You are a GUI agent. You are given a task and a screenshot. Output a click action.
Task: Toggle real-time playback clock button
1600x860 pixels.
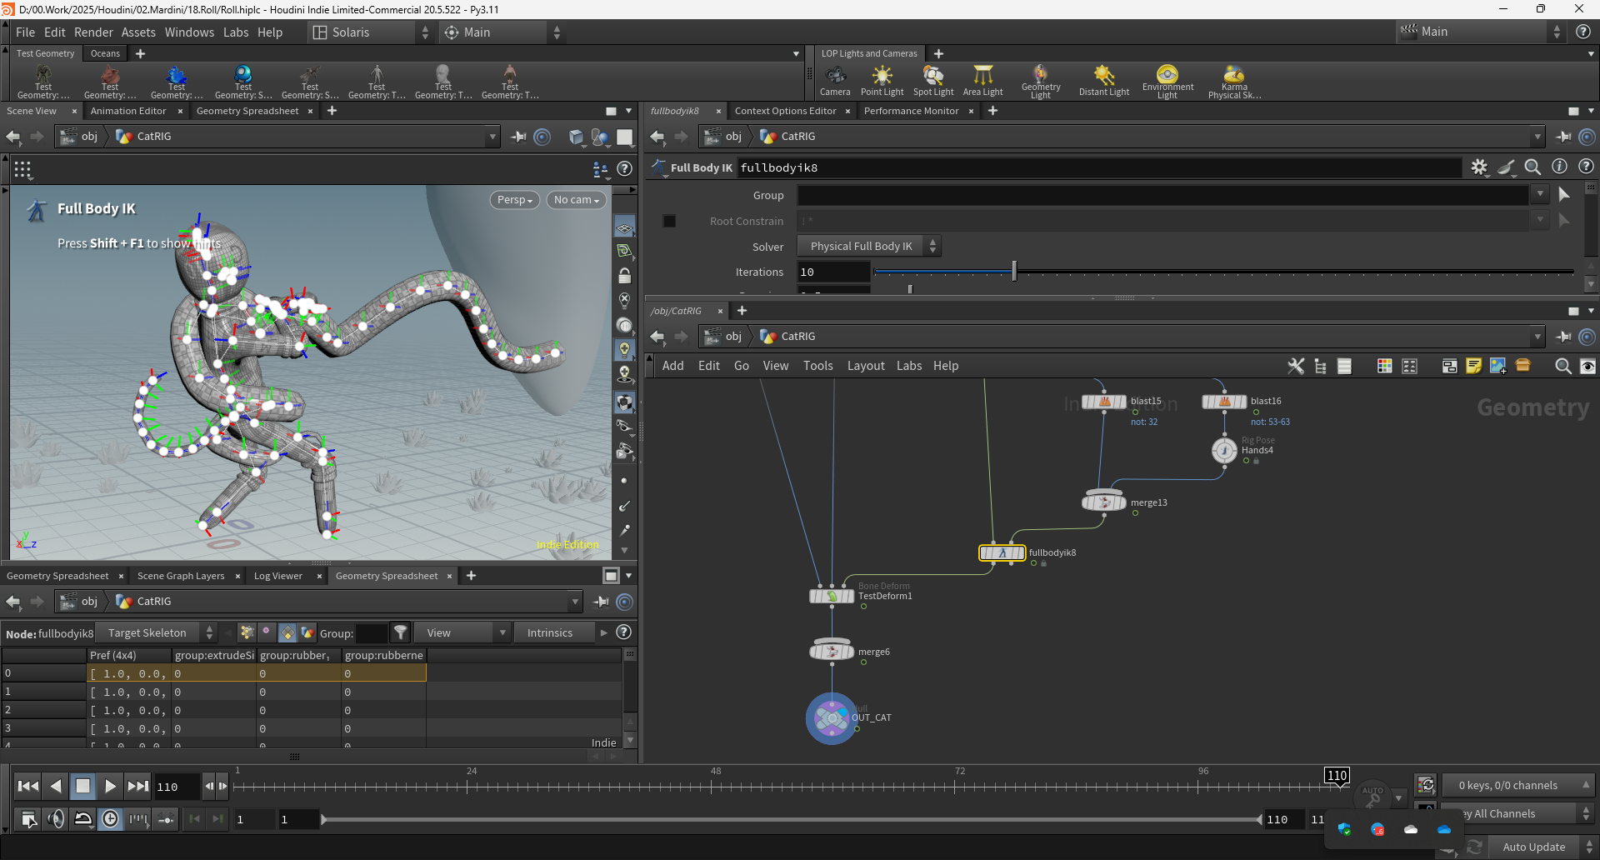pyautogui.click(x=110, y=819)
